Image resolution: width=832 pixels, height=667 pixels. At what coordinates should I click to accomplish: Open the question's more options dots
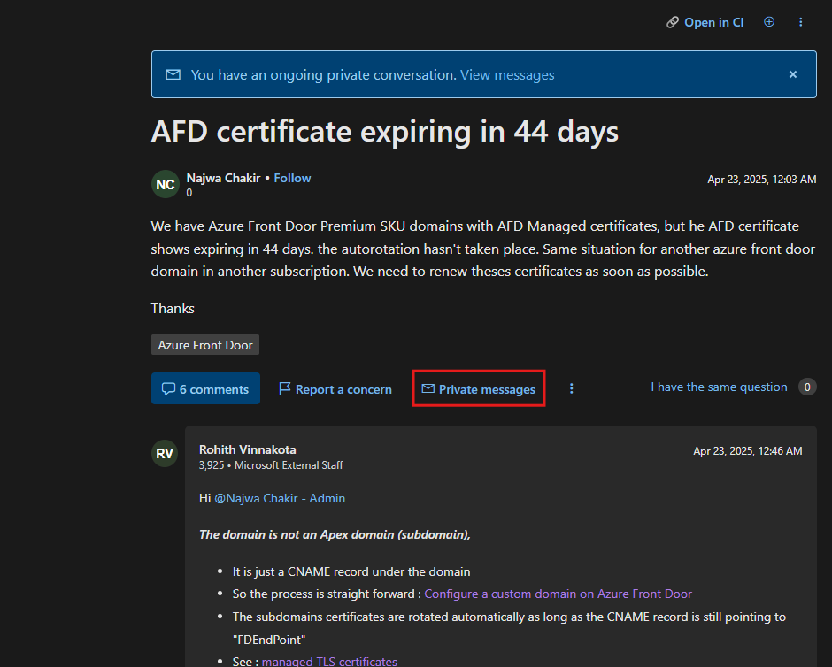(572, 388)
